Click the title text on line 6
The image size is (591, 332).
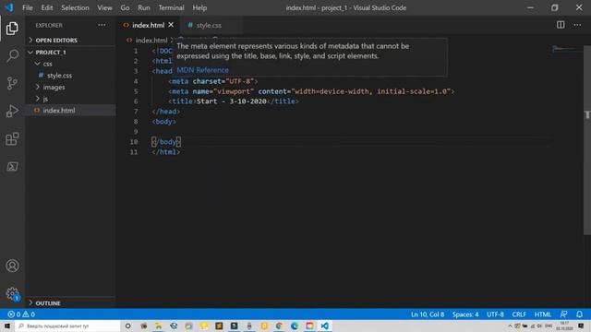(x=232, y=101)
